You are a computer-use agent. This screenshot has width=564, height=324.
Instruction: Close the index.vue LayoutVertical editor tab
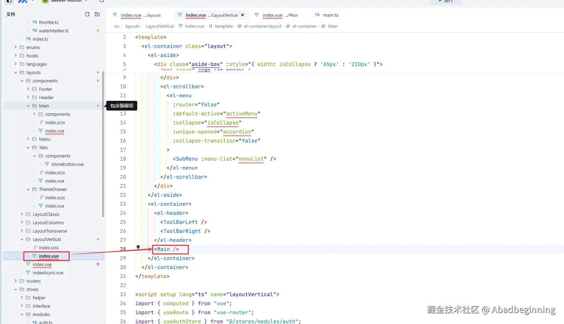(x=242, y=15)
